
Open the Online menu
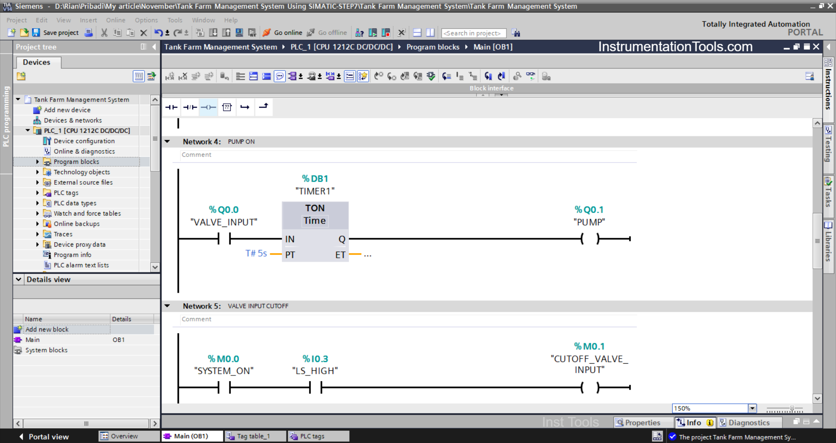pos(115,20)
